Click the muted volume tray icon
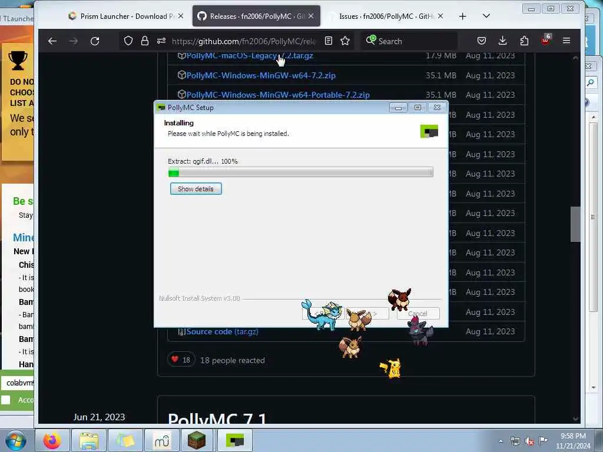 [529, 441]
